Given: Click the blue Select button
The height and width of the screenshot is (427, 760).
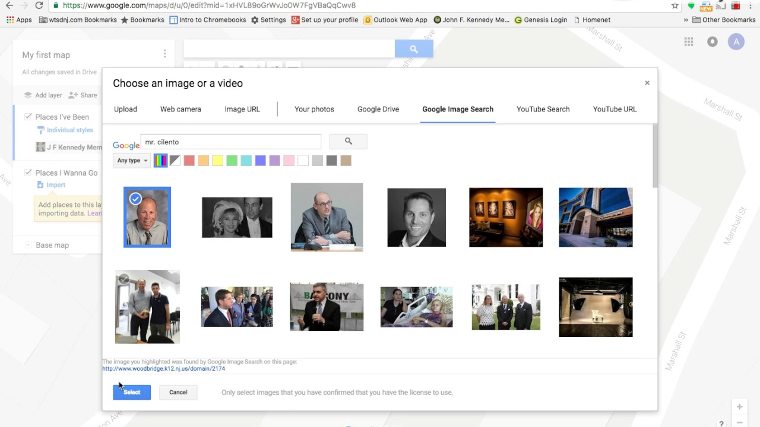Looking at the screenshot, I should pyautogui.click(x=132, y=392).
